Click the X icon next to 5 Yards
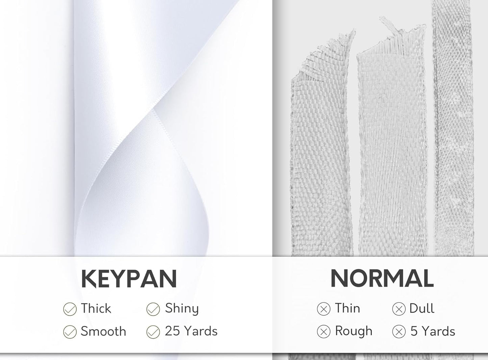The height and width of the screenshot is (360, 488). coord(399,332)
